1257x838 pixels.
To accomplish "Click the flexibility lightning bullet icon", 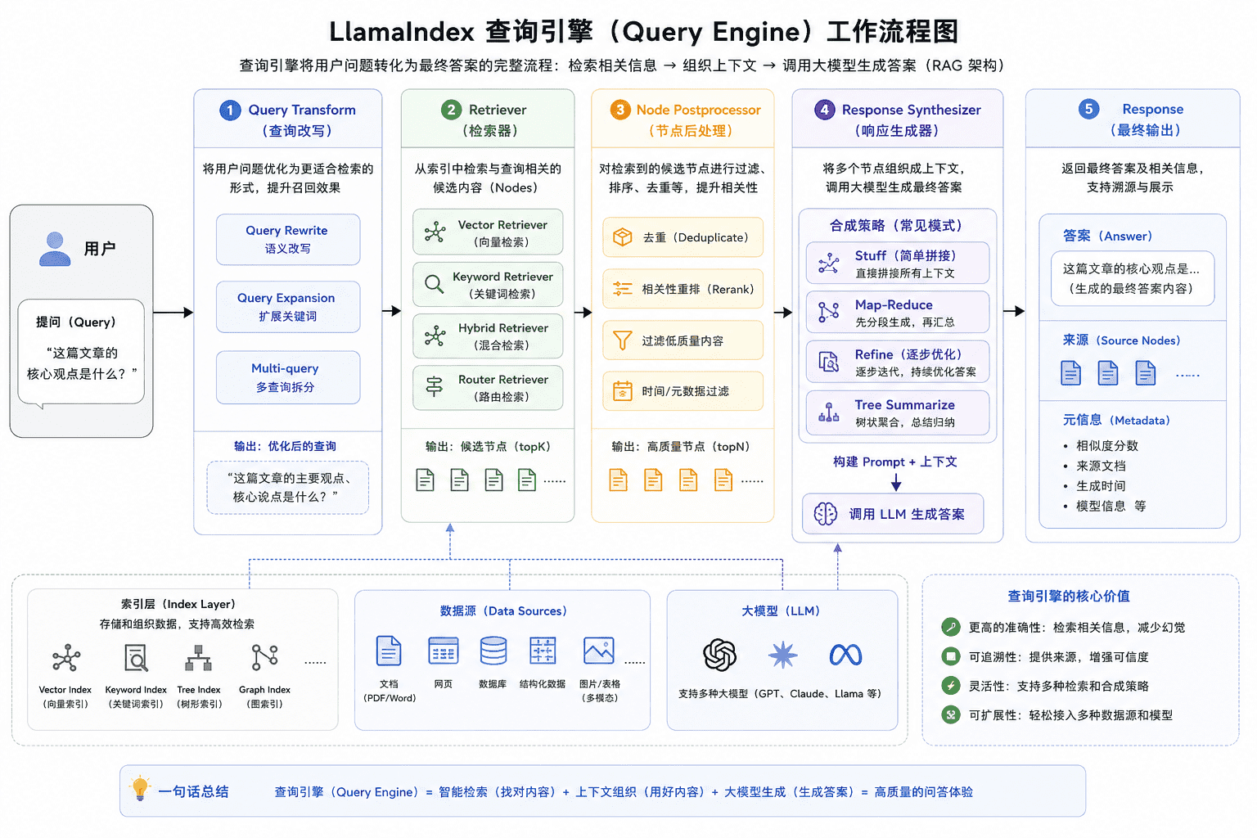I will [951, 686].
